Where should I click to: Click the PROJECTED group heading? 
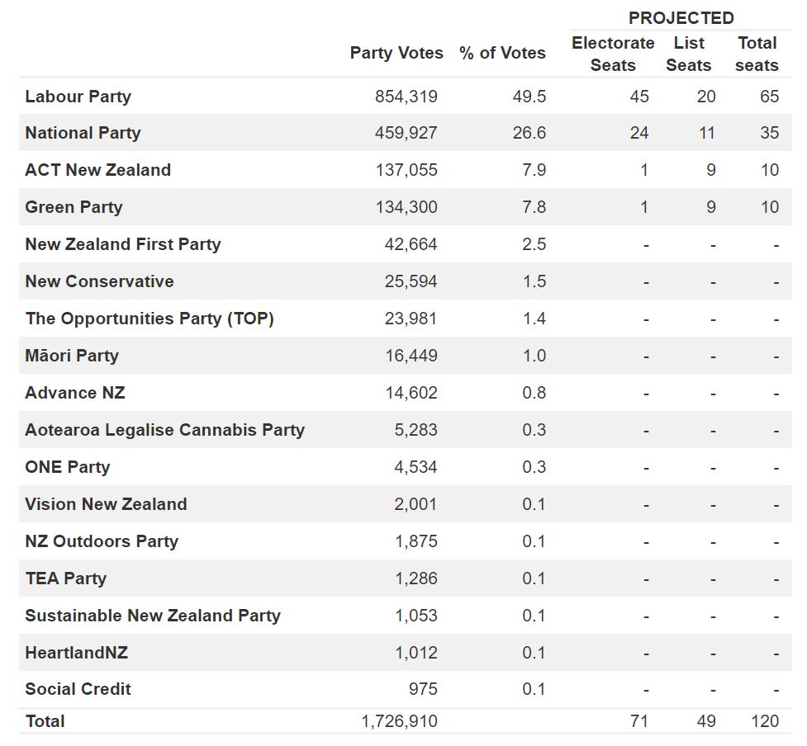point(681,18)
